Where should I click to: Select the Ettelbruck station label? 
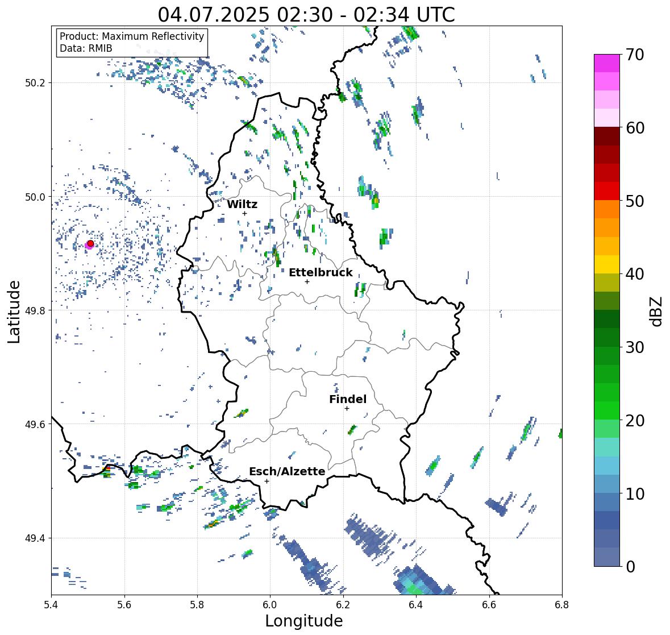(321, 273)
